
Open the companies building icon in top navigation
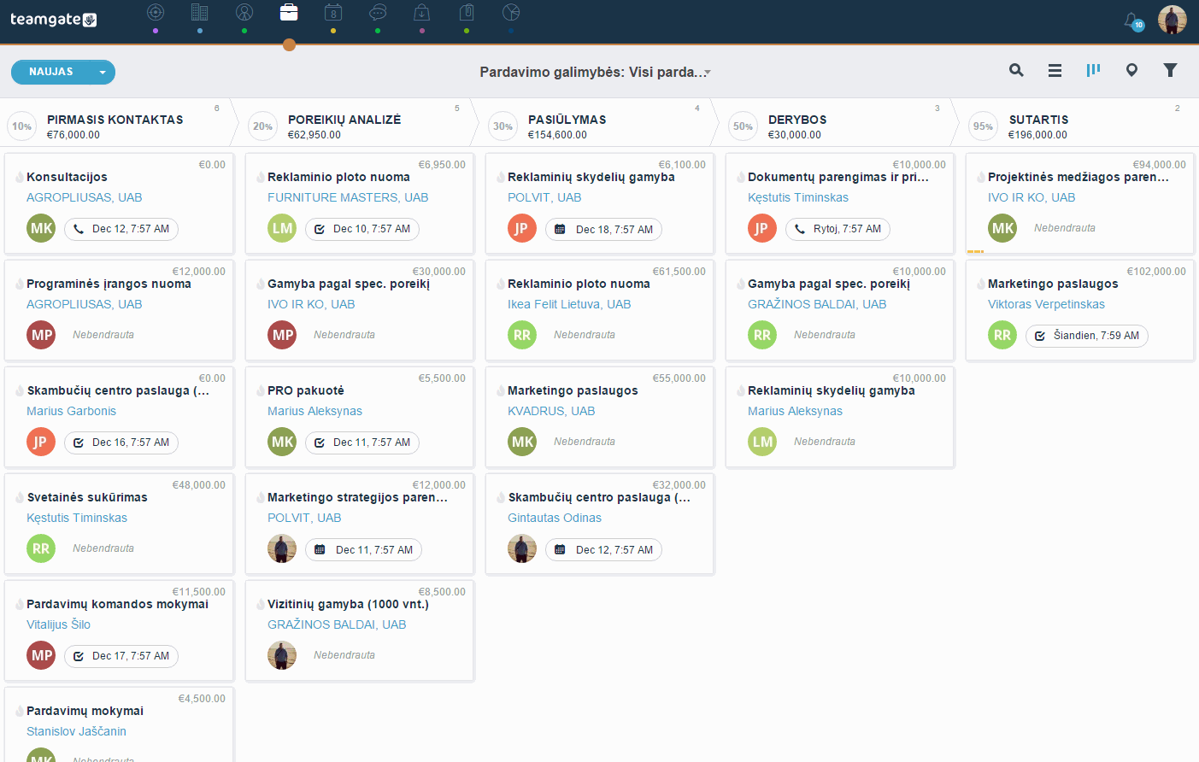[x=200, y=12]
